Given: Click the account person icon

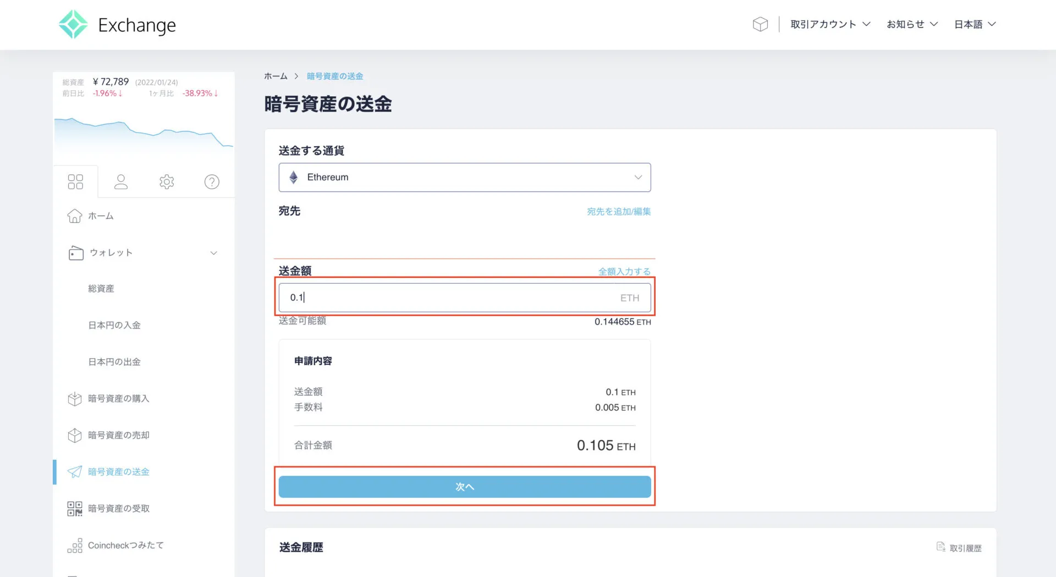Looking at the screenshot, I should [121, 182].
